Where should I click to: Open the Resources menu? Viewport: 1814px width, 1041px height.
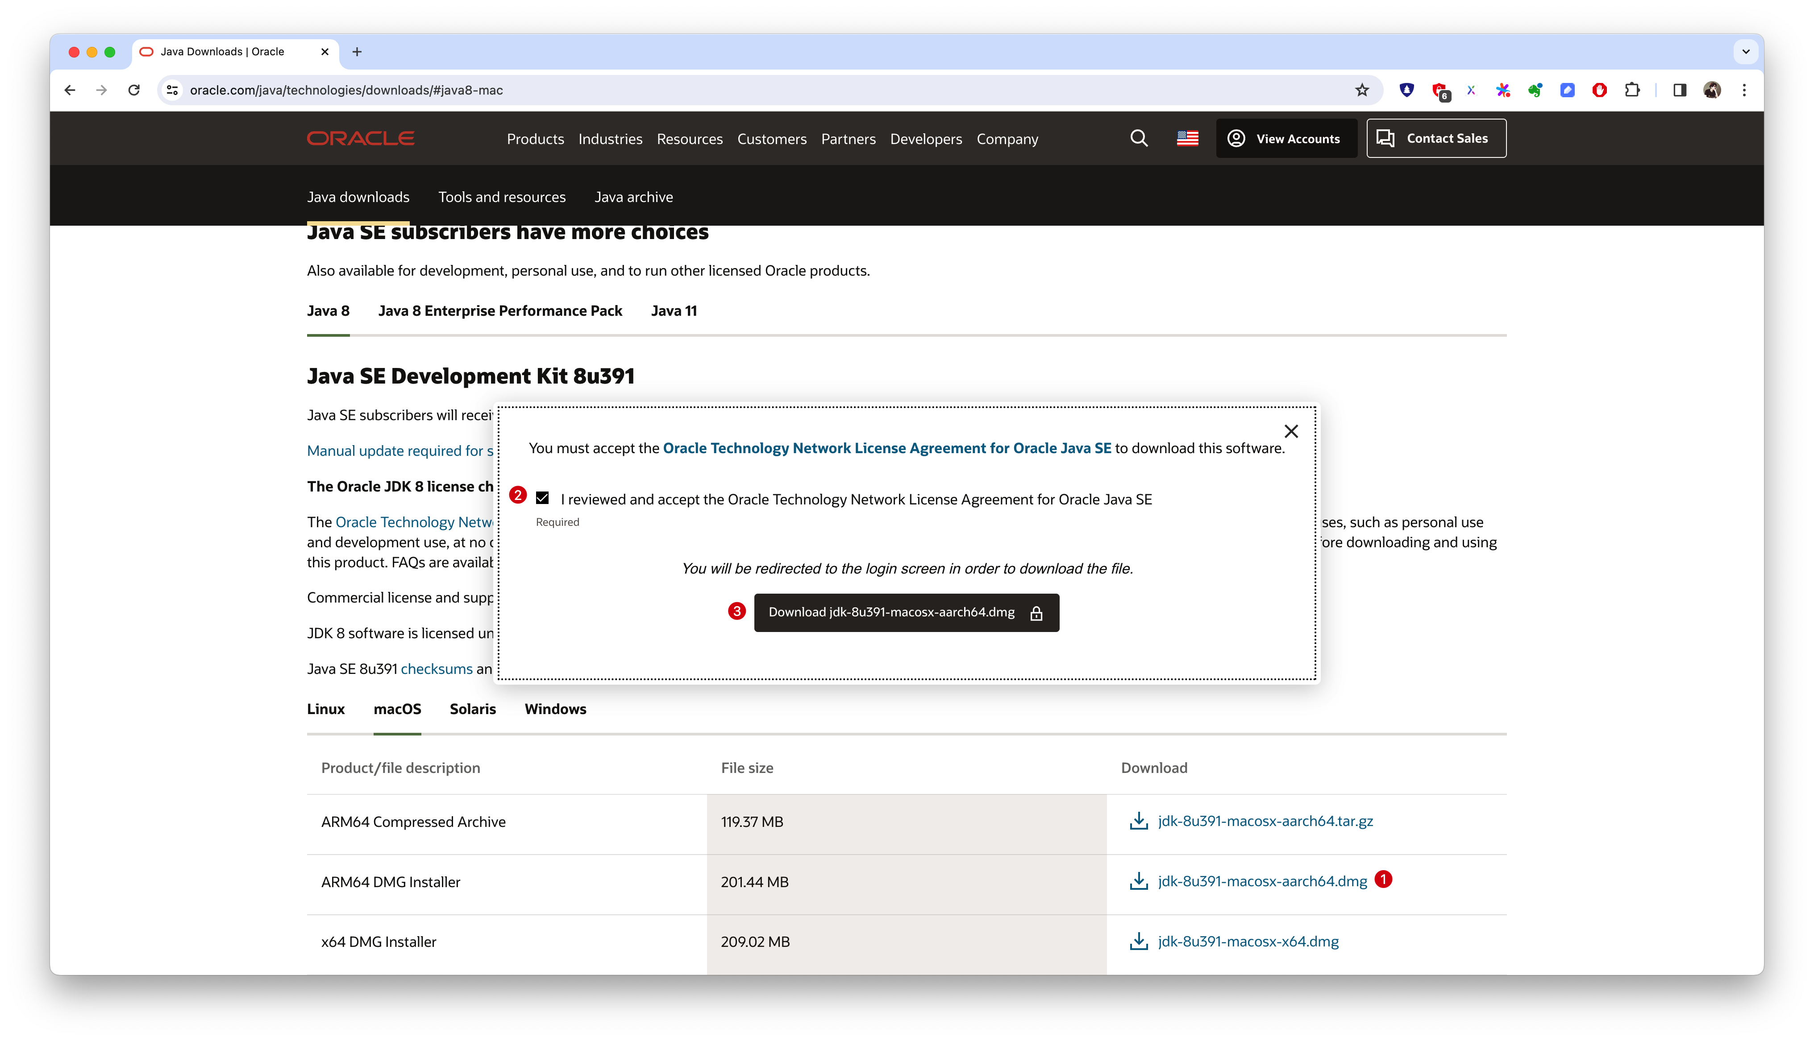[x=690, y=139]
